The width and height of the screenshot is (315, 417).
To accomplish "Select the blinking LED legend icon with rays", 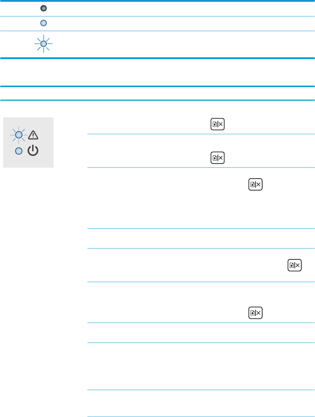I will [43, 44].
